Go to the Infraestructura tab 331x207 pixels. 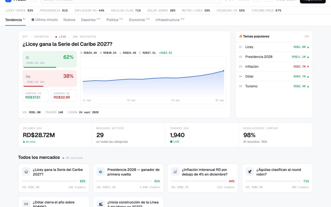coord(170,20)
